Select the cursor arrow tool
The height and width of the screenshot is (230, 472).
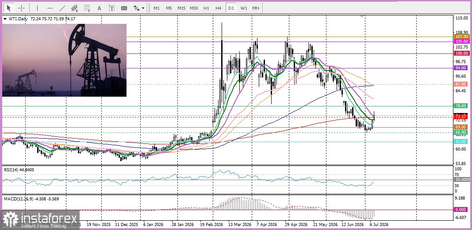pyautogui.click(x=8, y=8)
